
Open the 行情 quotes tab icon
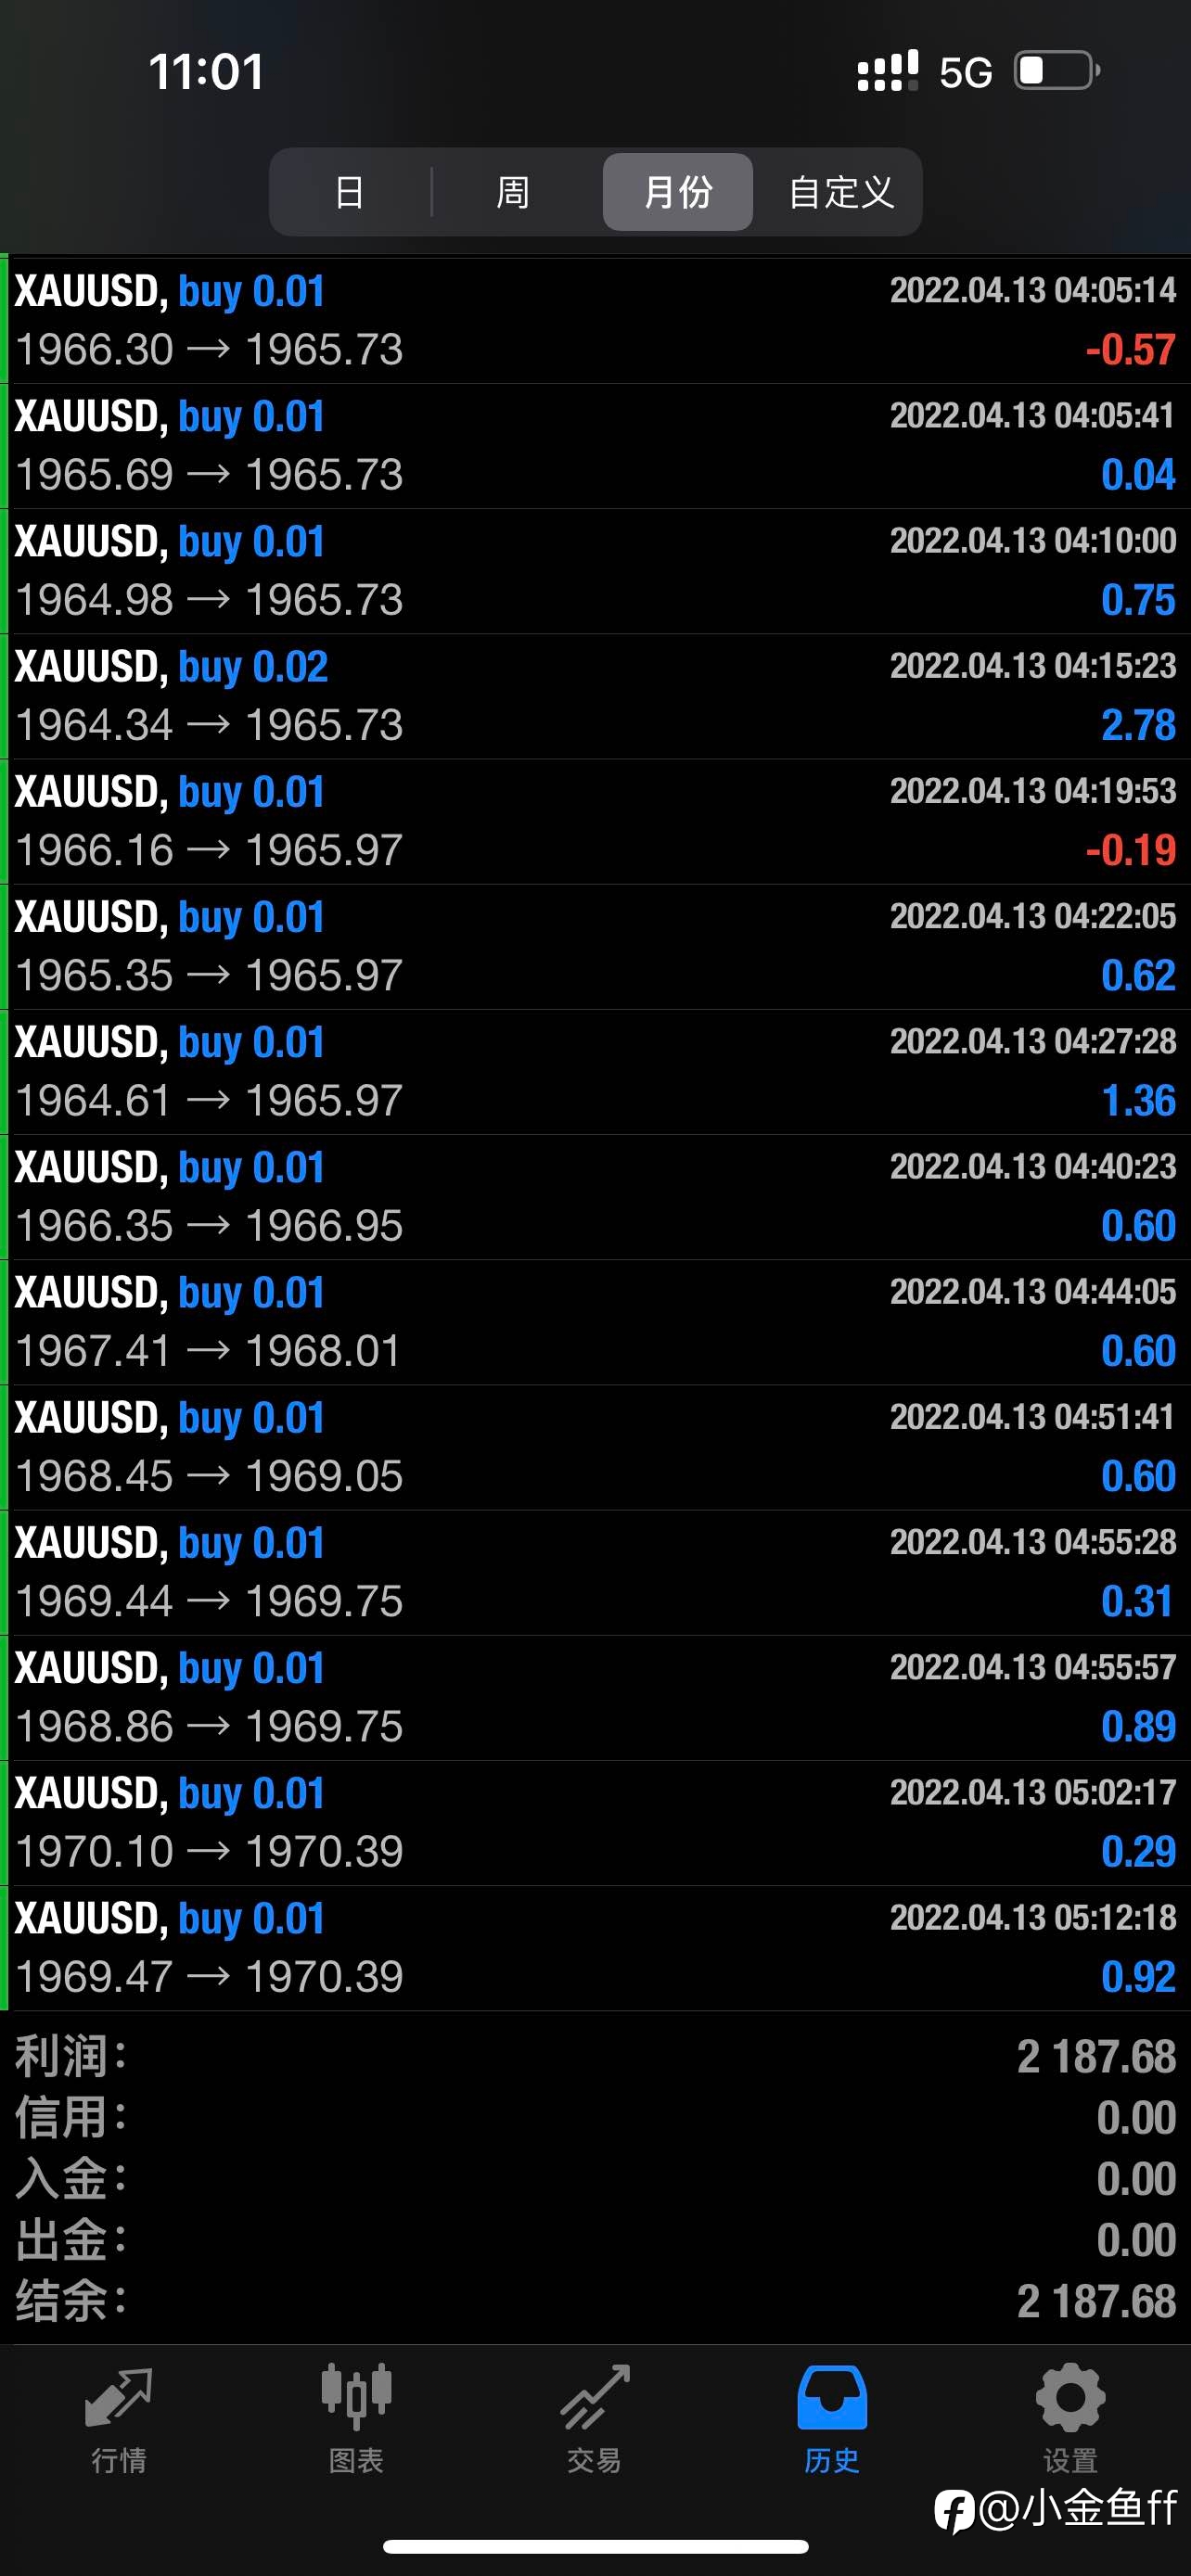pos(118,2398)
